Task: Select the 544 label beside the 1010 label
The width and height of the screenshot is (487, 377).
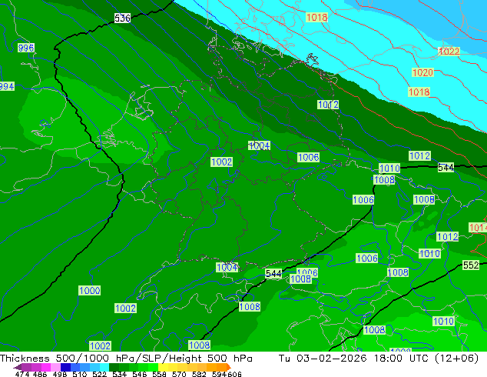Action: pyautogui.click(x=446, y=168)
